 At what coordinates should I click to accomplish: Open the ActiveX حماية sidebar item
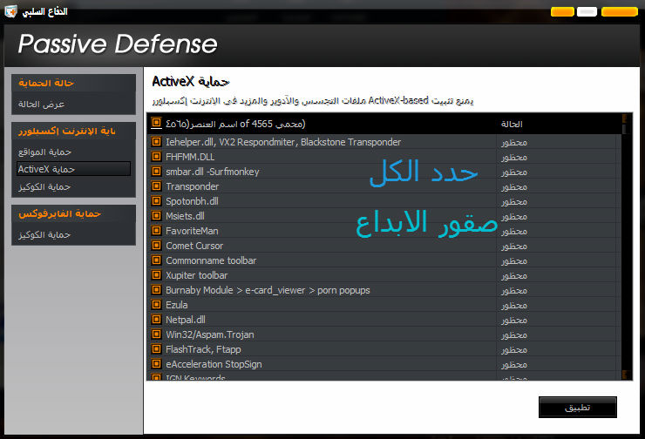coord(74,168)
